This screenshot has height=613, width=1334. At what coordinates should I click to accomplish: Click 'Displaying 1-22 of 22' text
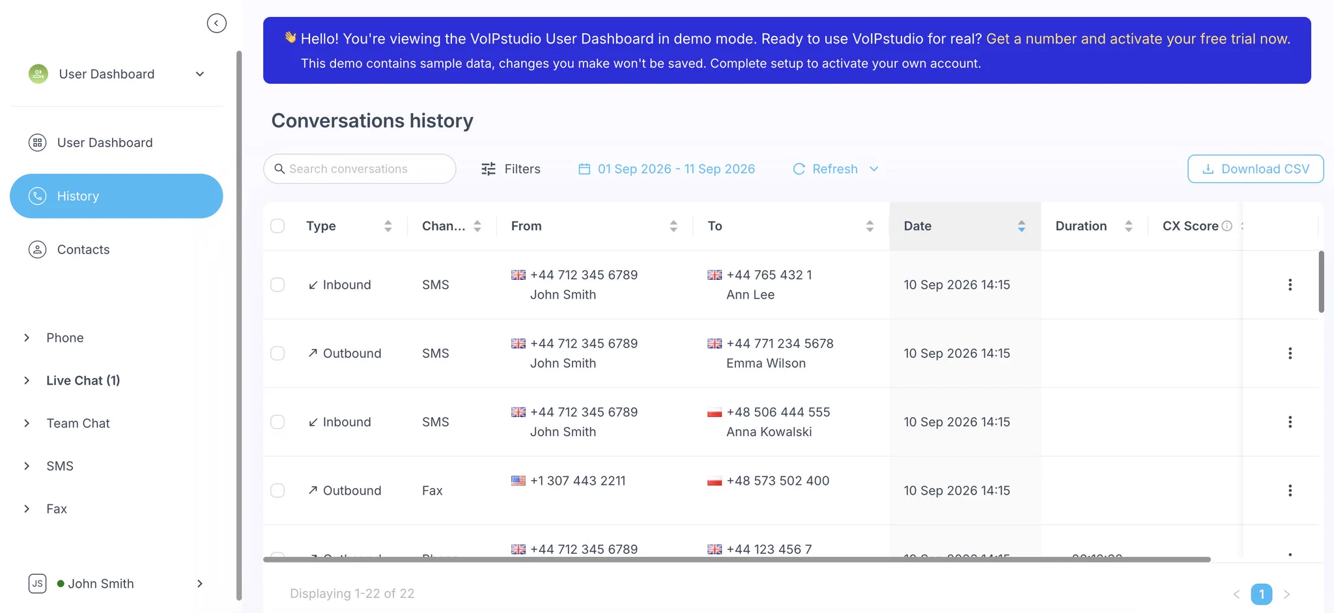pos(352,593)
